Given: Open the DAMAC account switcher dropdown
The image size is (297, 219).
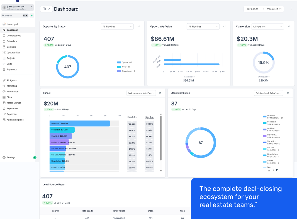Looking at the screenshot, I should click(x=18, y=8).
